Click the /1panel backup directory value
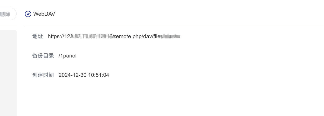Screen dimensions: 324x116 click(67, 56)
